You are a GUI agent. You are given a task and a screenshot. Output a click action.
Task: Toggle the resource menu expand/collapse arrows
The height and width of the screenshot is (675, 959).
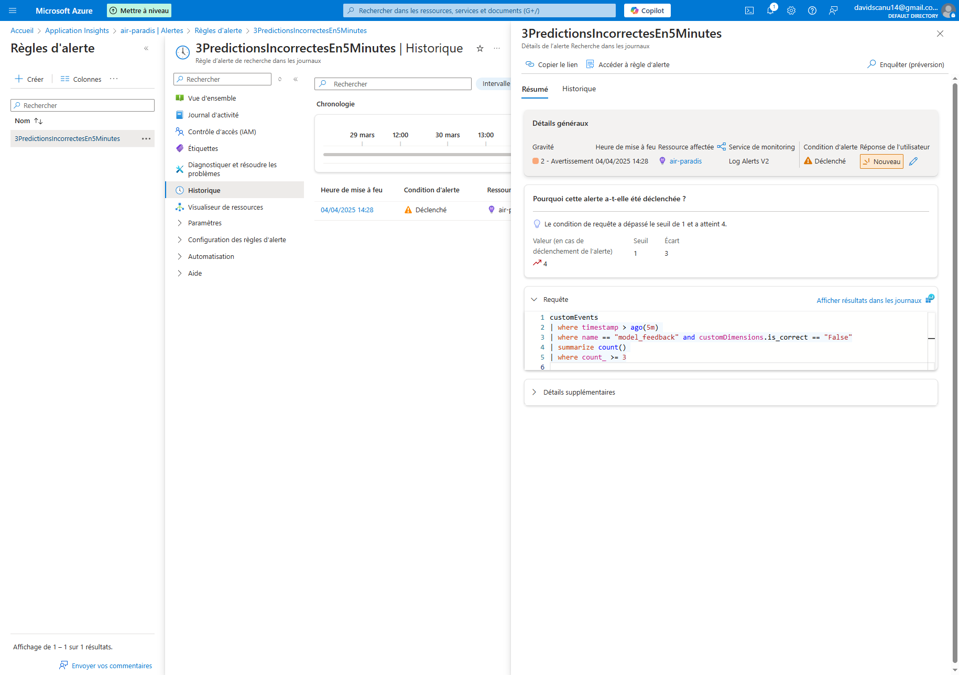click(280, 79)
